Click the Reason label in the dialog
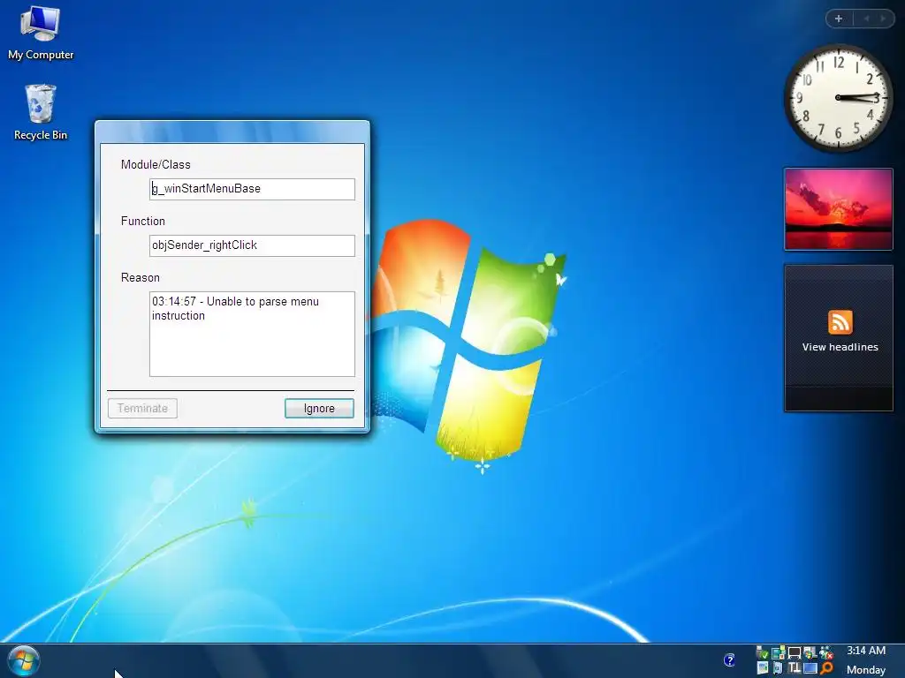 click(x=141, y=278)
